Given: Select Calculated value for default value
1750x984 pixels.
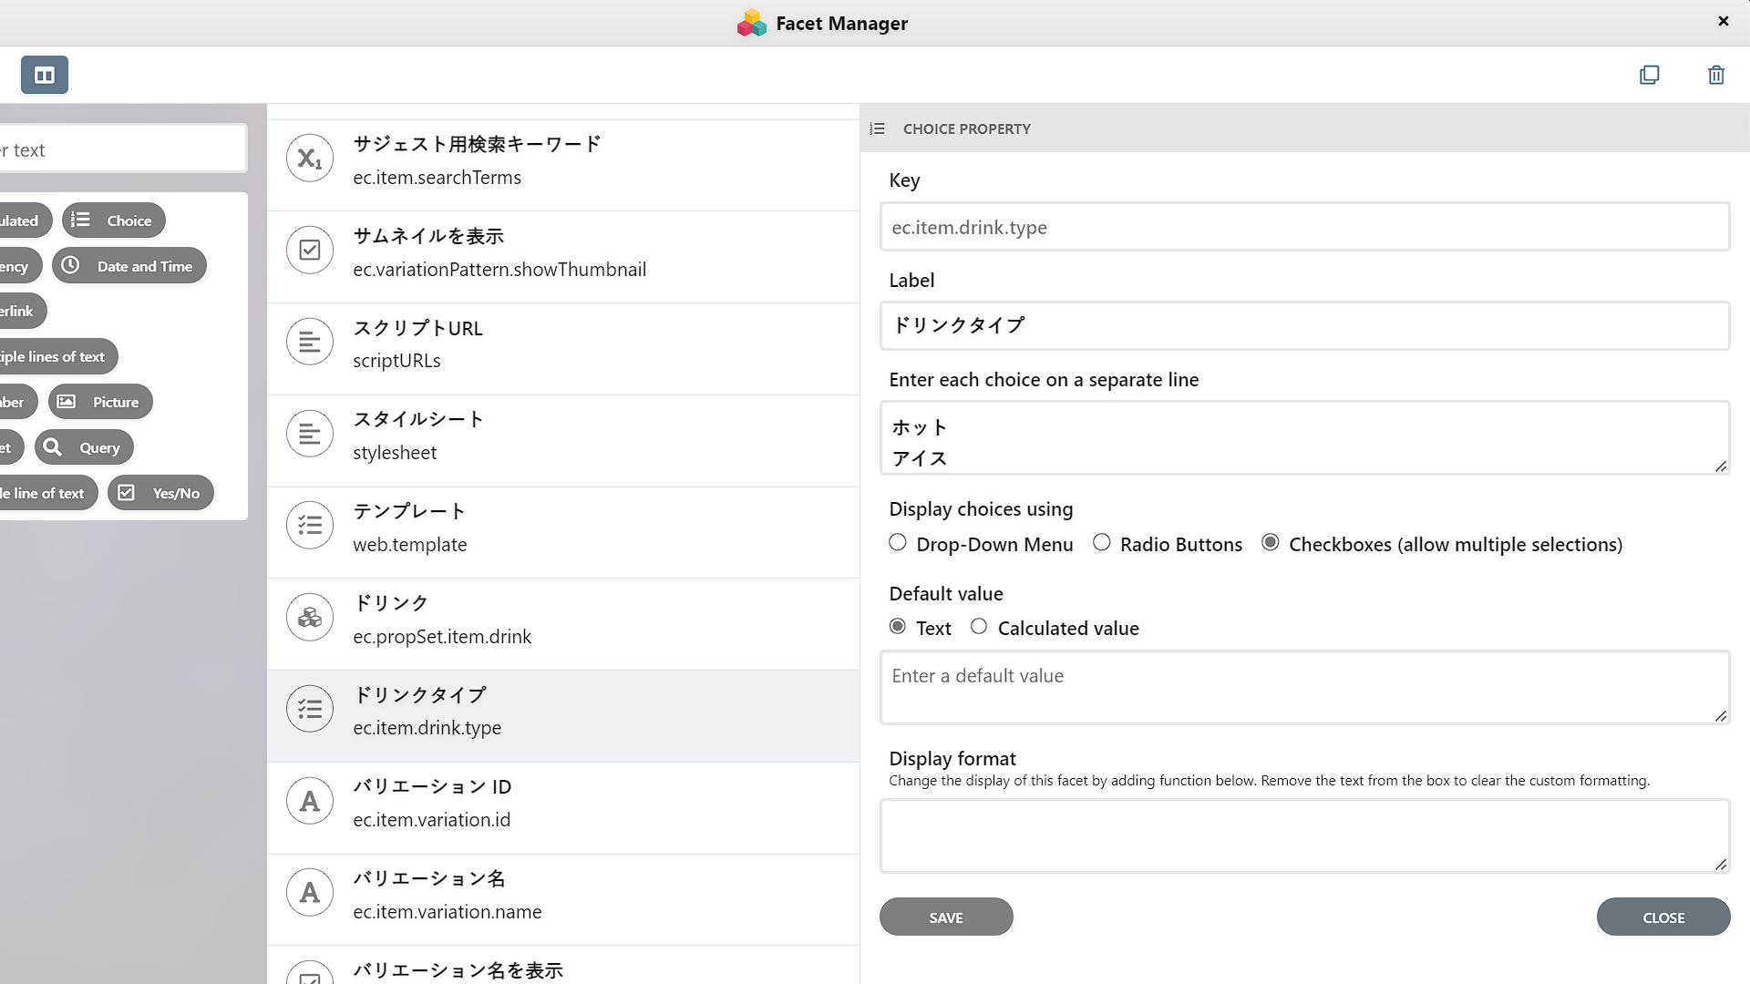Looking at the screenshot, I should 979,627.
